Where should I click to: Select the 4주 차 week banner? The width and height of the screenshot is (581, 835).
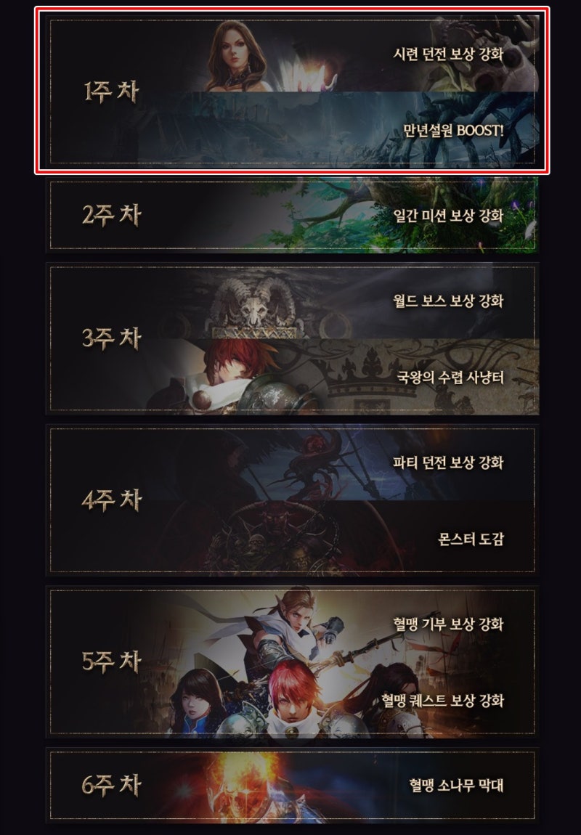pos(293,500)
